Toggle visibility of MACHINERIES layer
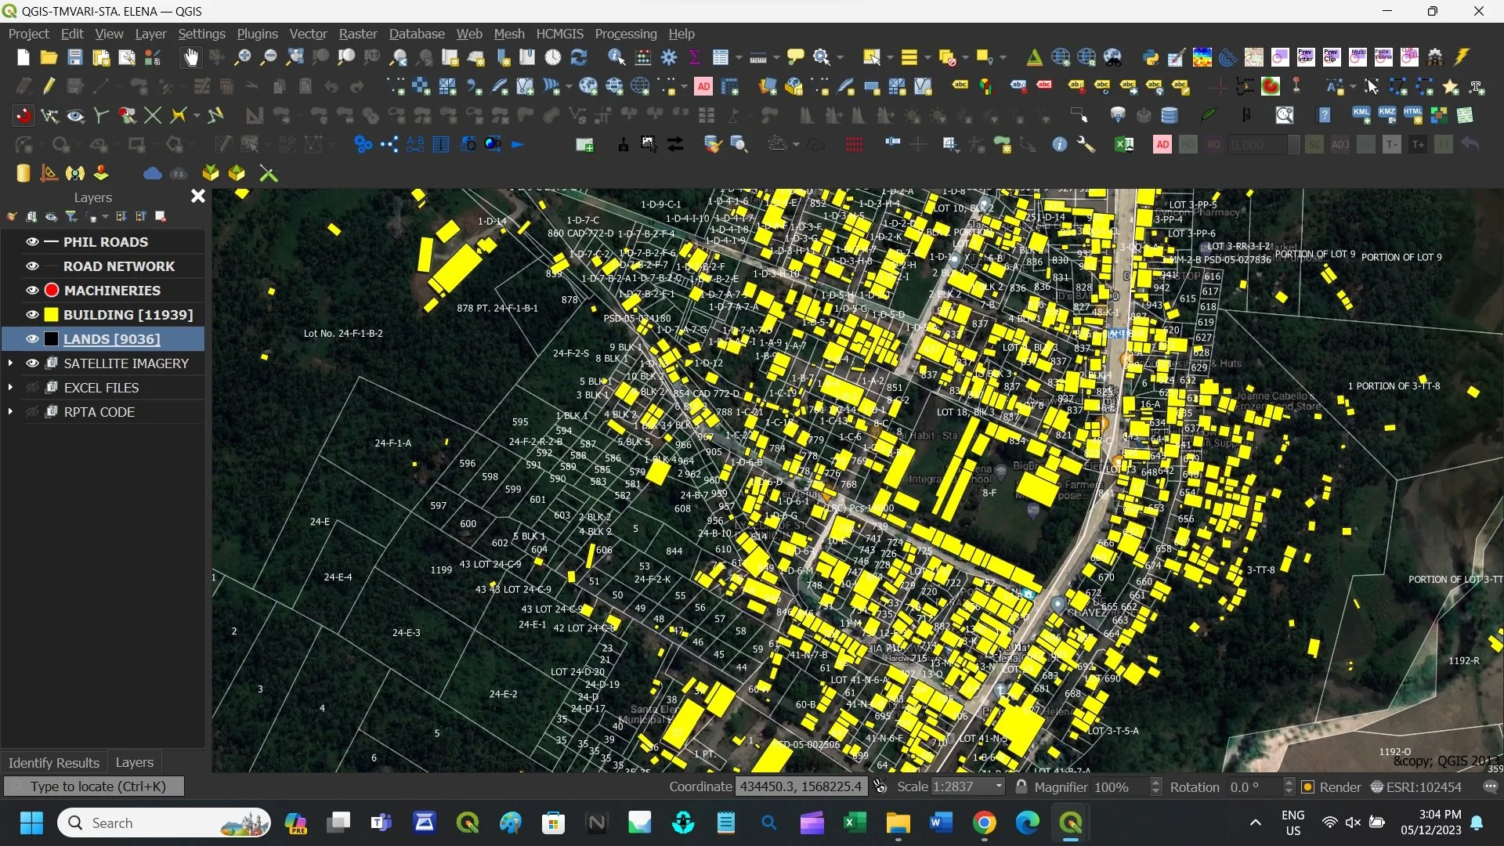The height and width of the screenshot is (846, 1504). [x=32, y=291]
